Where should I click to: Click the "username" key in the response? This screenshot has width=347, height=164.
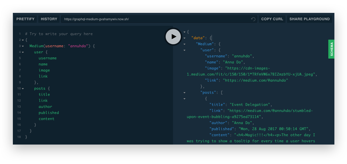216,56
